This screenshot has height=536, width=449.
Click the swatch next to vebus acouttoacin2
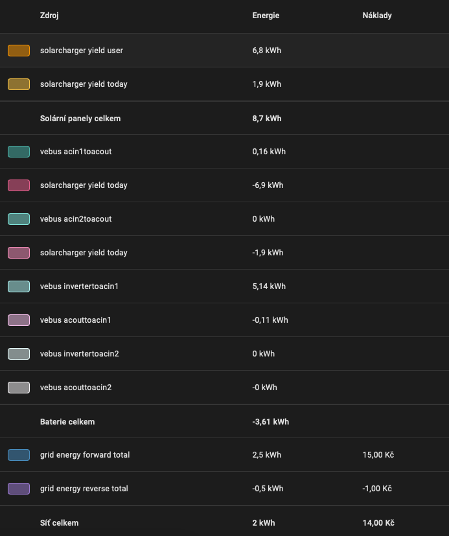point(19,388)
